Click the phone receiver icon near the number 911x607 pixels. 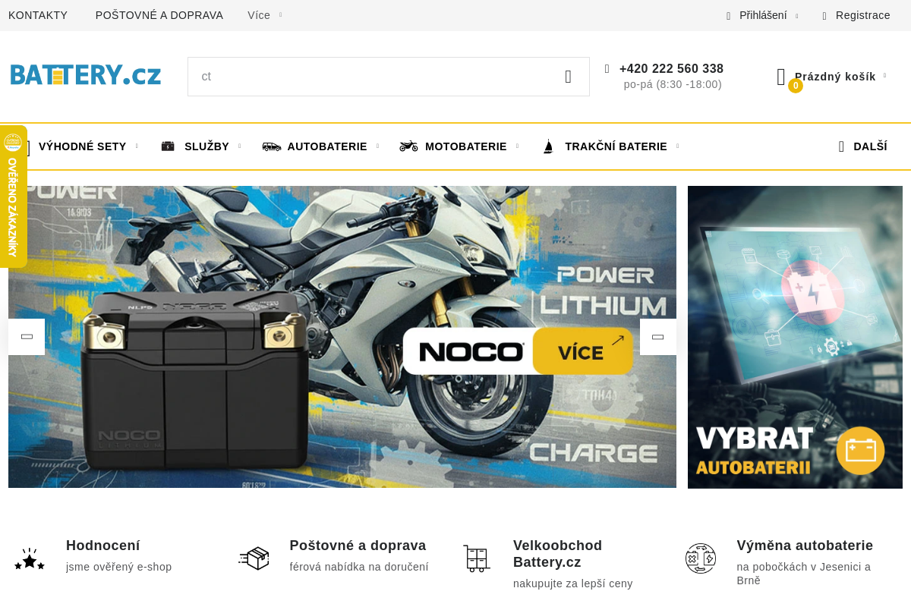[x=607, y=68]
